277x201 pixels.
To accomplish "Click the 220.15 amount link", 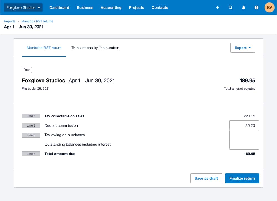I will [249, 116].
